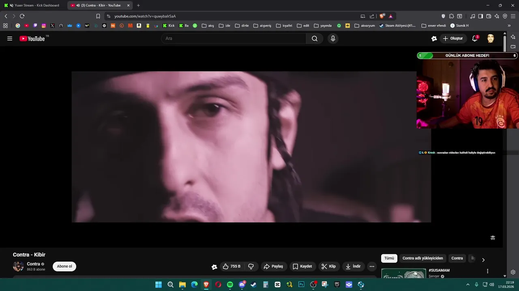Screen dimensions: 519x291
Task: Go back in browser history
Action: [6, 16]
